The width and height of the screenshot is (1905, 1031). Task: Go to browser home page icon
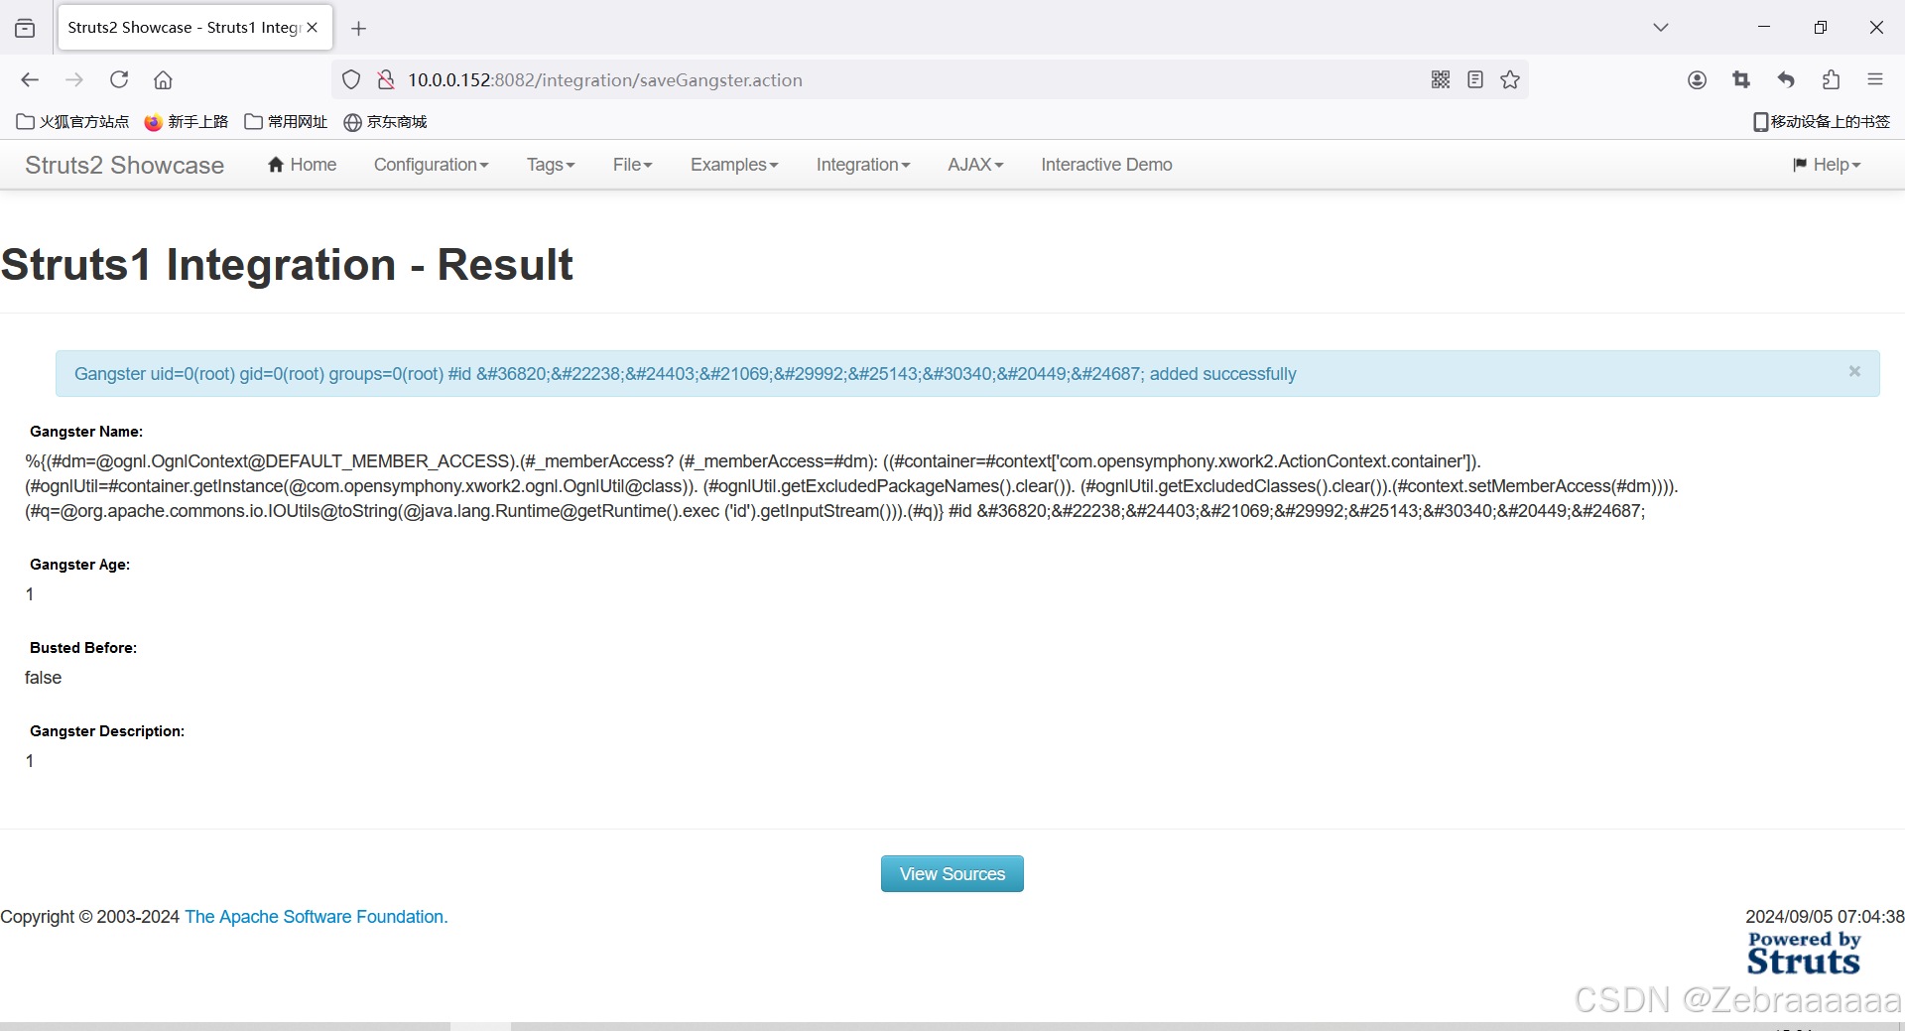[164, 80]
